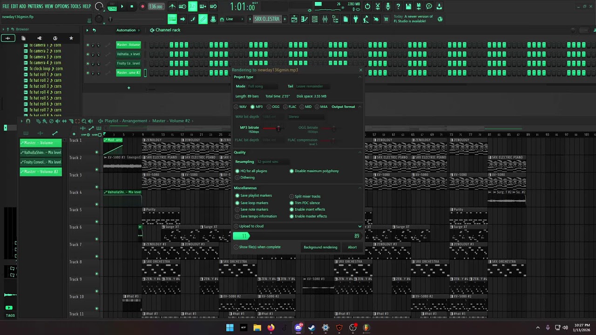Select the Fruity Co..level channel button
The height and width of the screenshot is (335, 596).
click(x=128, y=63)
